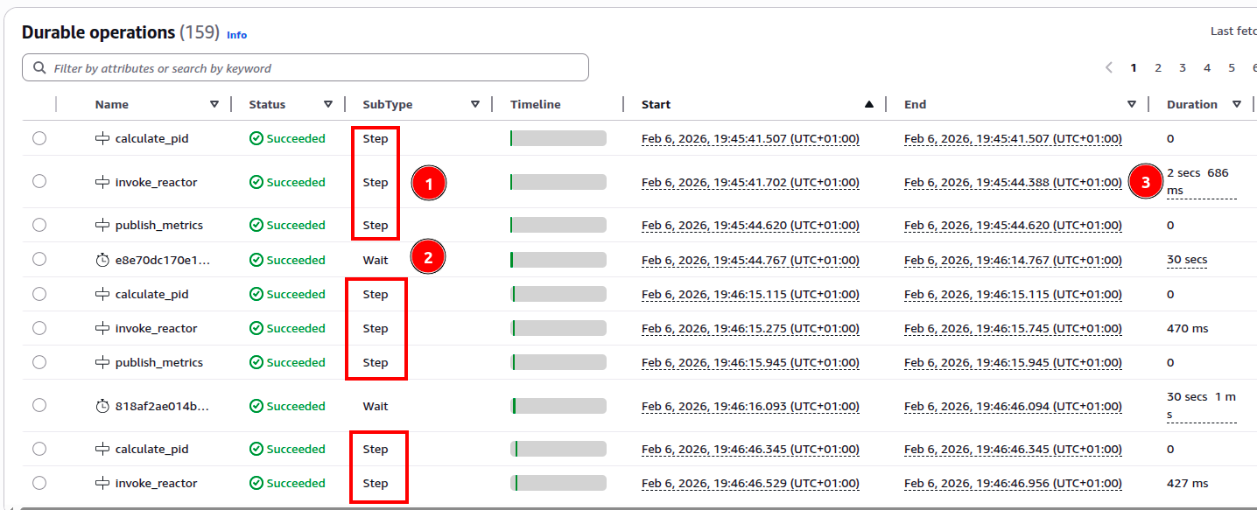Go to page 4 of the operations

[x=1207, y=67]
